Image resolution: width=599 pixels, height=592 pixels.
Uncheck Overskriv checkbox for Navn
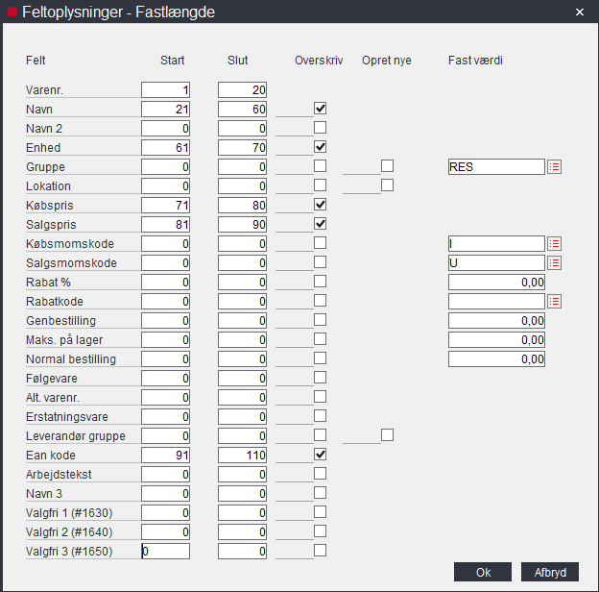(x=321, y=109)
